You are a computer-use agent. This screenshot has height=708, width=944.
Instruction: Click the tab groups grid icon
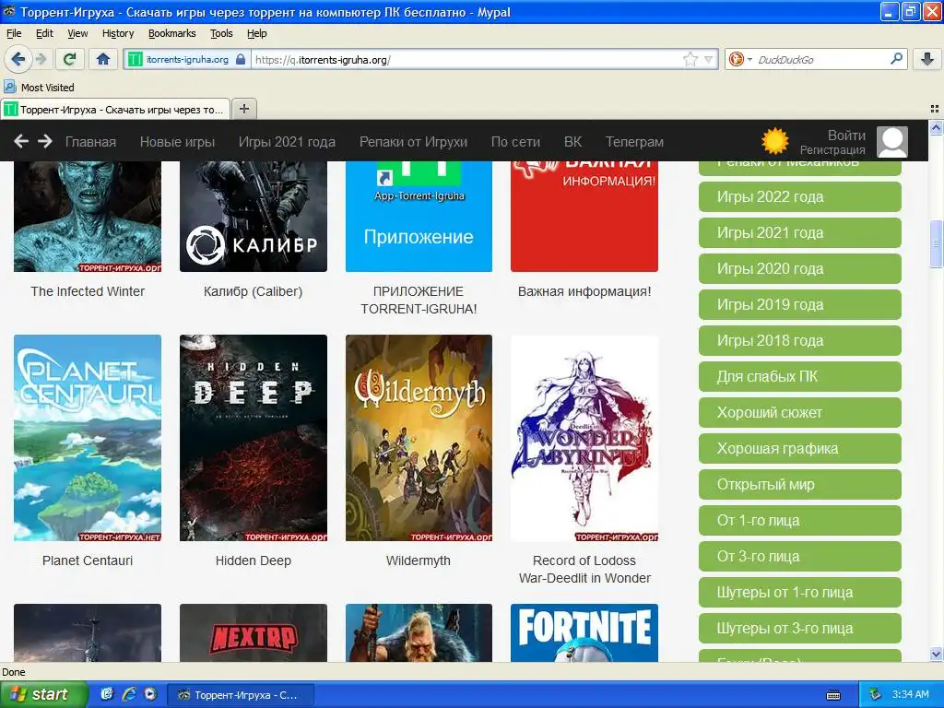pos(935,109)
